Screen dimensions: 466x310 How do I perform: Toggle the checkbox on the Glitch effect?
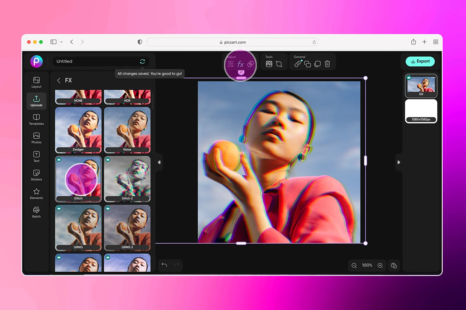pyautogui.click(x=59, y=159)
